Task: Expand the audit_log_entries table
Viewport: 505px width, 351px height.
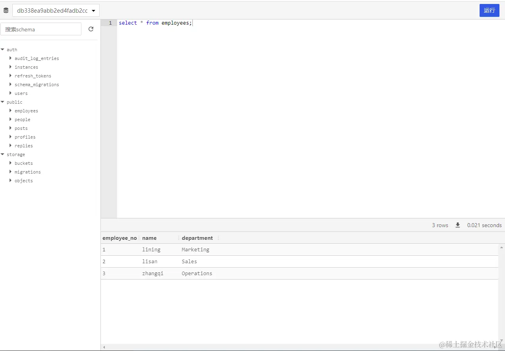Action: click(x=11, y=58)
